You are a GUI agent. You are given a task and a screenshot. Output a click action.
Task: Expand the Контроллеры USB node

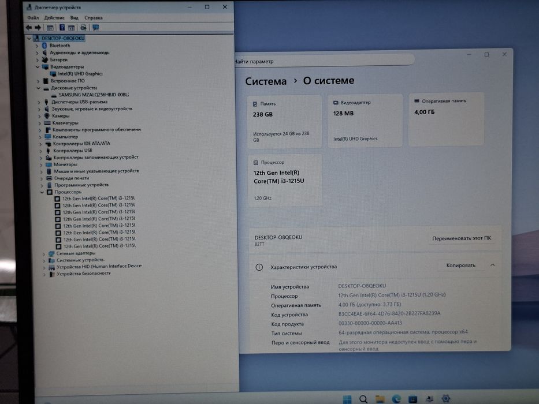[x=40, y=151]
